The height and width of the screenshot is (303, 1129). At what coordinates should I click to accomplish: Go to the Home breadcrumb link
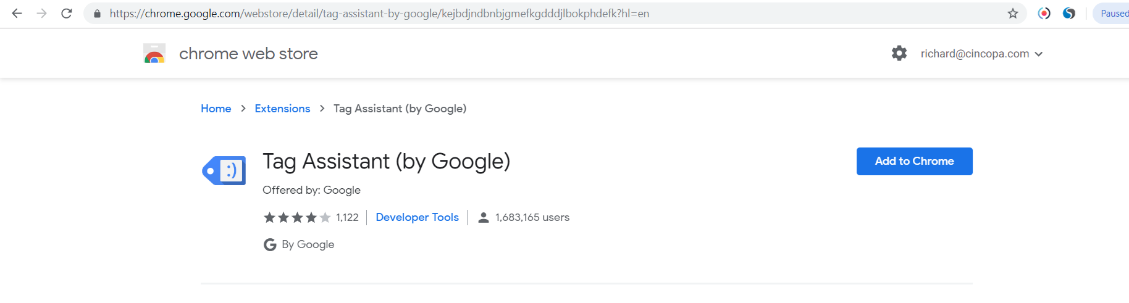(216, 109)
